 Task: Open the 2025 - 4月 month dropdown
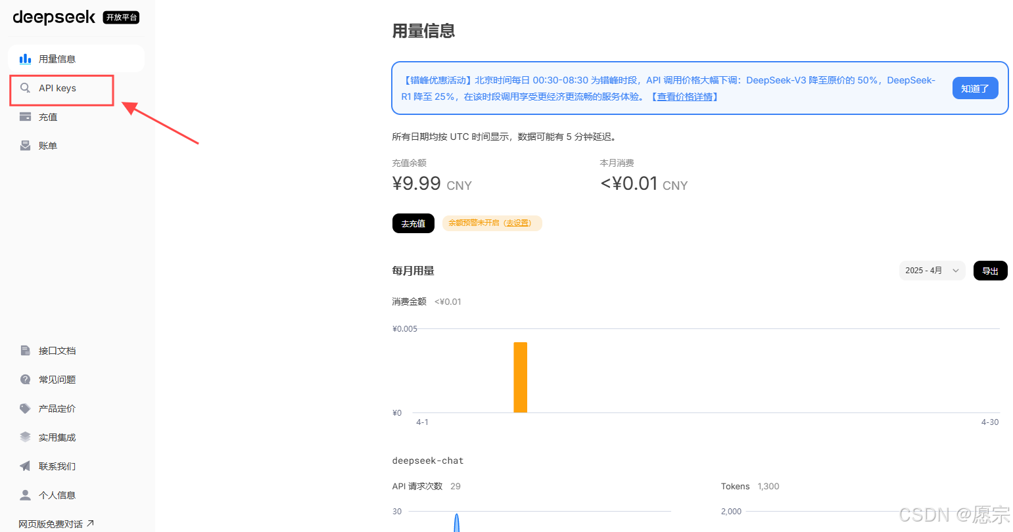[x=932, y=271]
